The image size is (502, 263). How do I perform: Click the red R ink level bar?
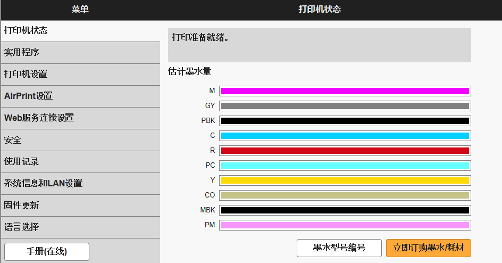[345, 151]
